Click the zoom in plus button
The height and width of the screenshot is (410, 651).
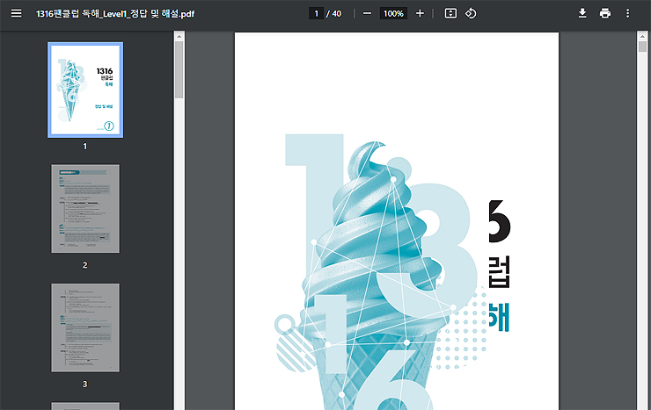(x=420, y=14)
